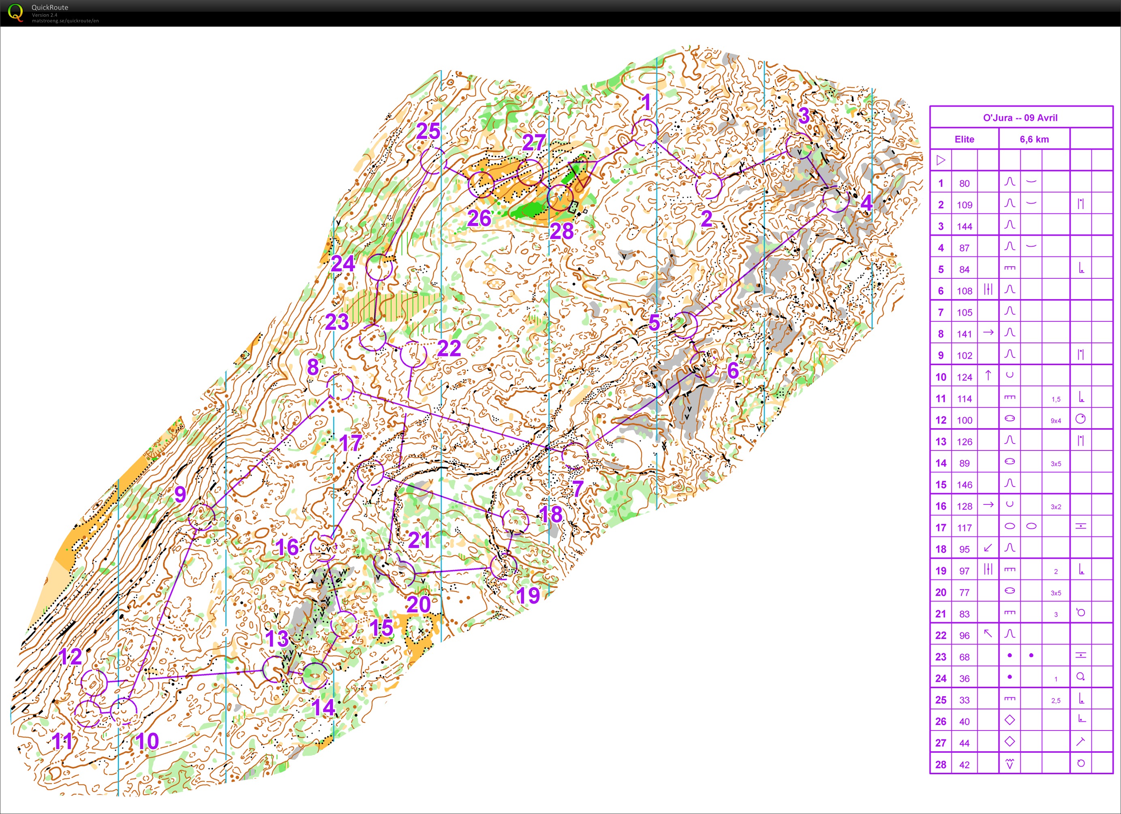Click the right-arrow symbol in row 16
The image size is (1121, 814).
[988, 504]
